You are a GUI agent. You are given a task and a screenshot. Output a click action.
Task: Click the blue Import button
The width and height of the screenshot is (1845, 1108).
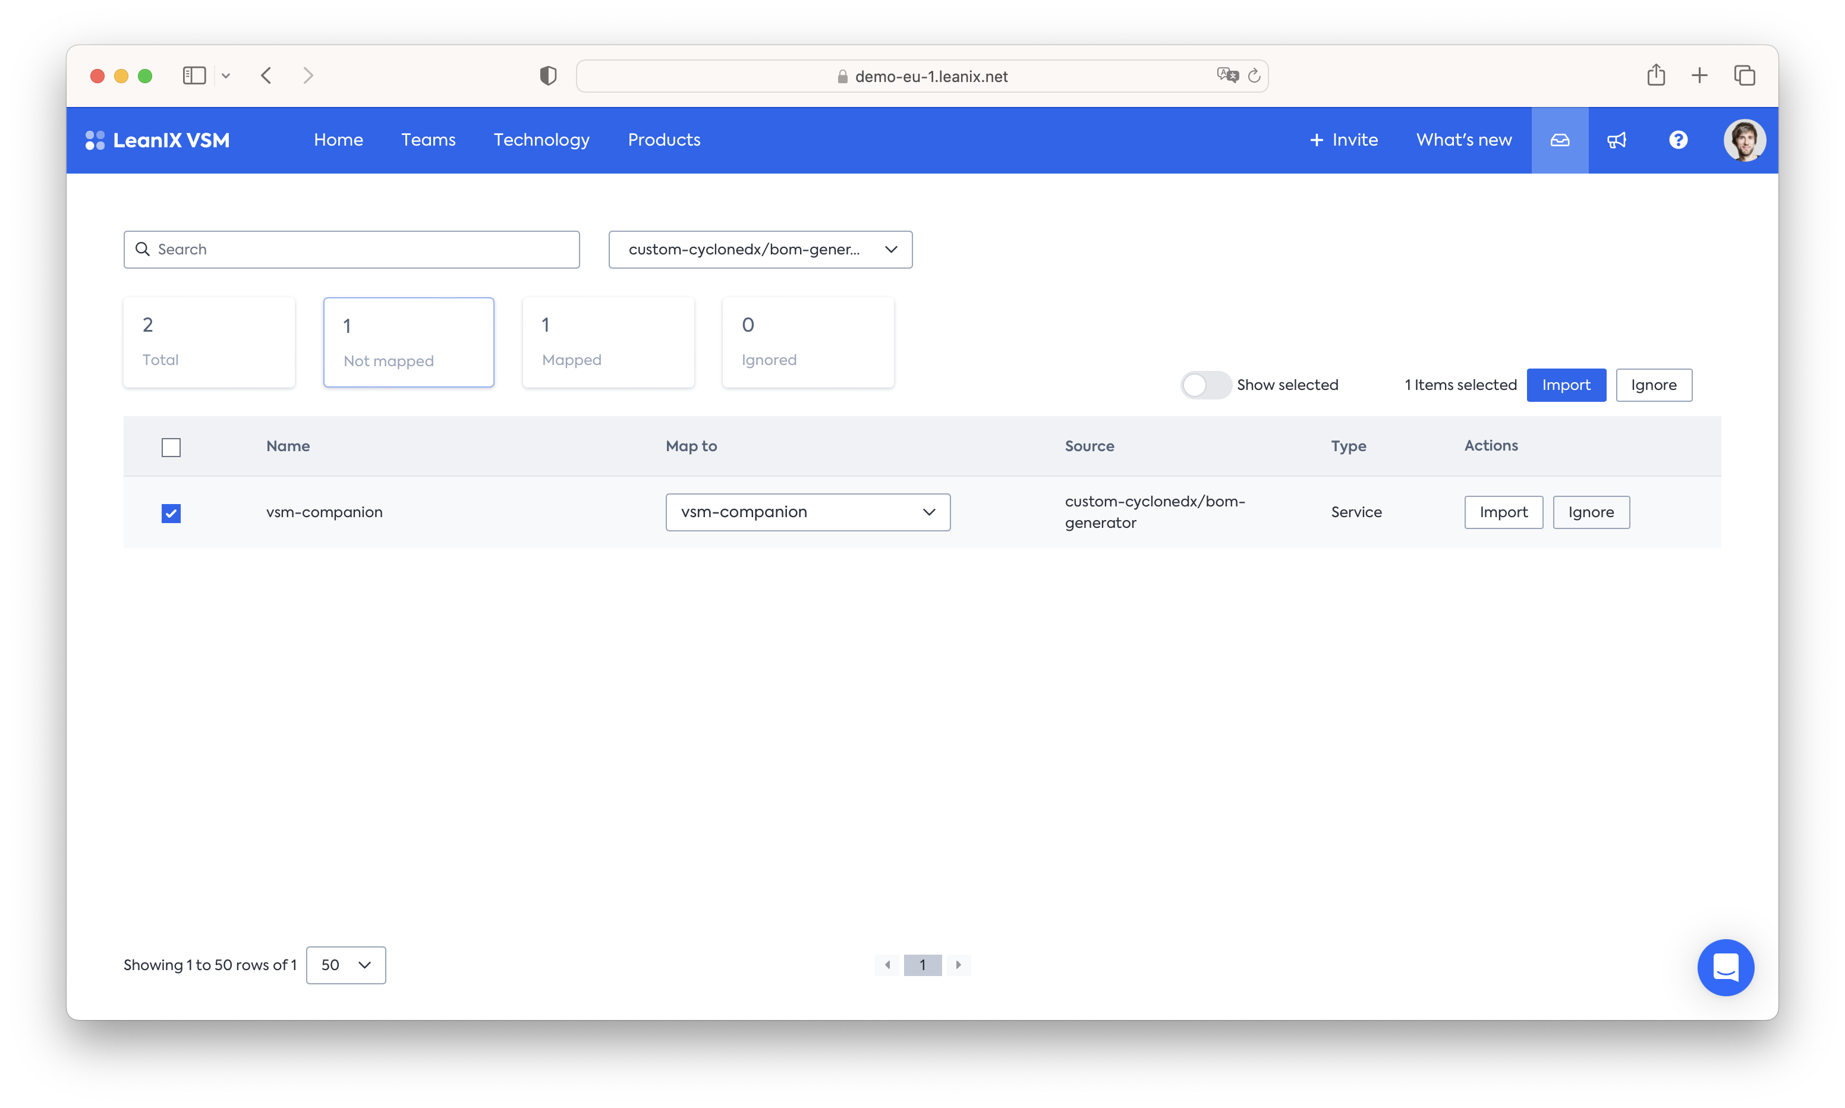click(x=1566, y=385)
